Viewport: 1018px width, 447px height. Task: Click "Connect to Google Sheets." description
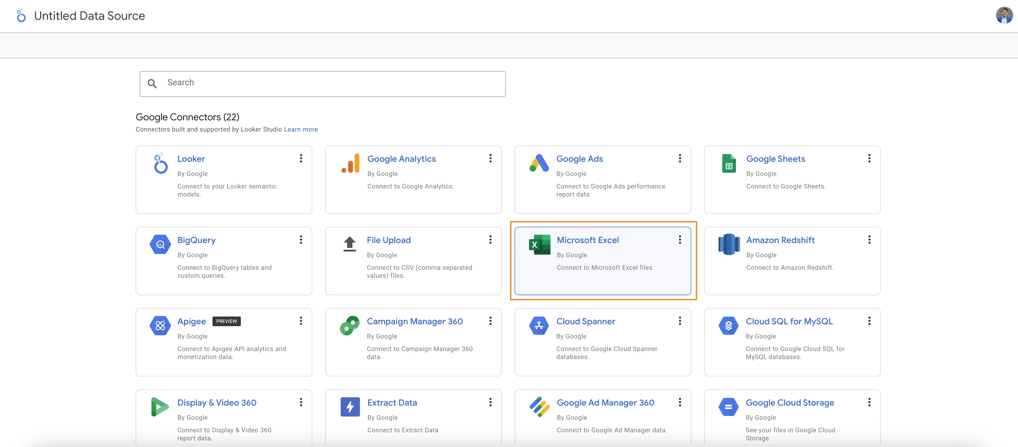[786, 186]
